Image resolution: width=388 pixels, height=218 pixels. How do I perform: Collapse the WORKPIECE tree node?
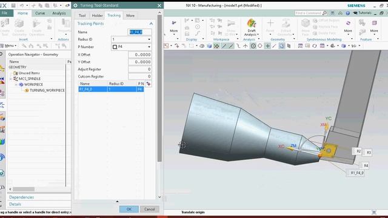[16, 85]
